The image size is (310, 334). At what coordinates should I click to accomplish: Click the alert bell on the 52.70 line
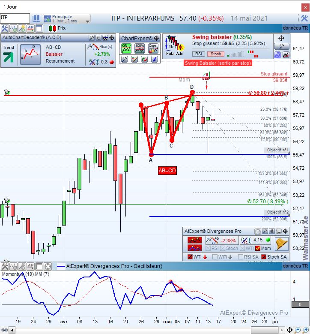pyautogui.click(x=7, y=200)
